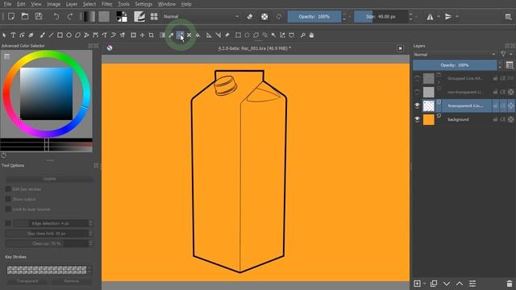Image resolution: width=516 pixels, height=290 pixels.
Task: Select the Crop tool
Action: pyautogui.click(x=151, y=35)
